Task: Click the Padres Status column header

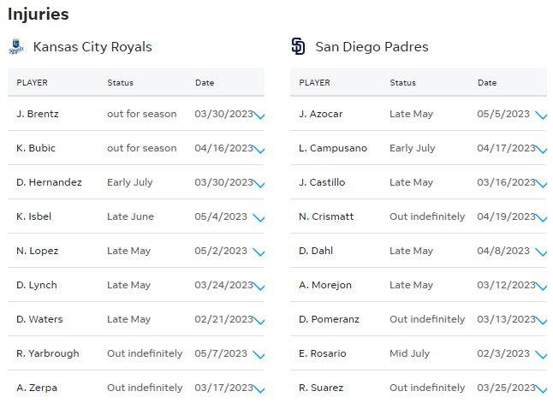Action: point(402,82)
